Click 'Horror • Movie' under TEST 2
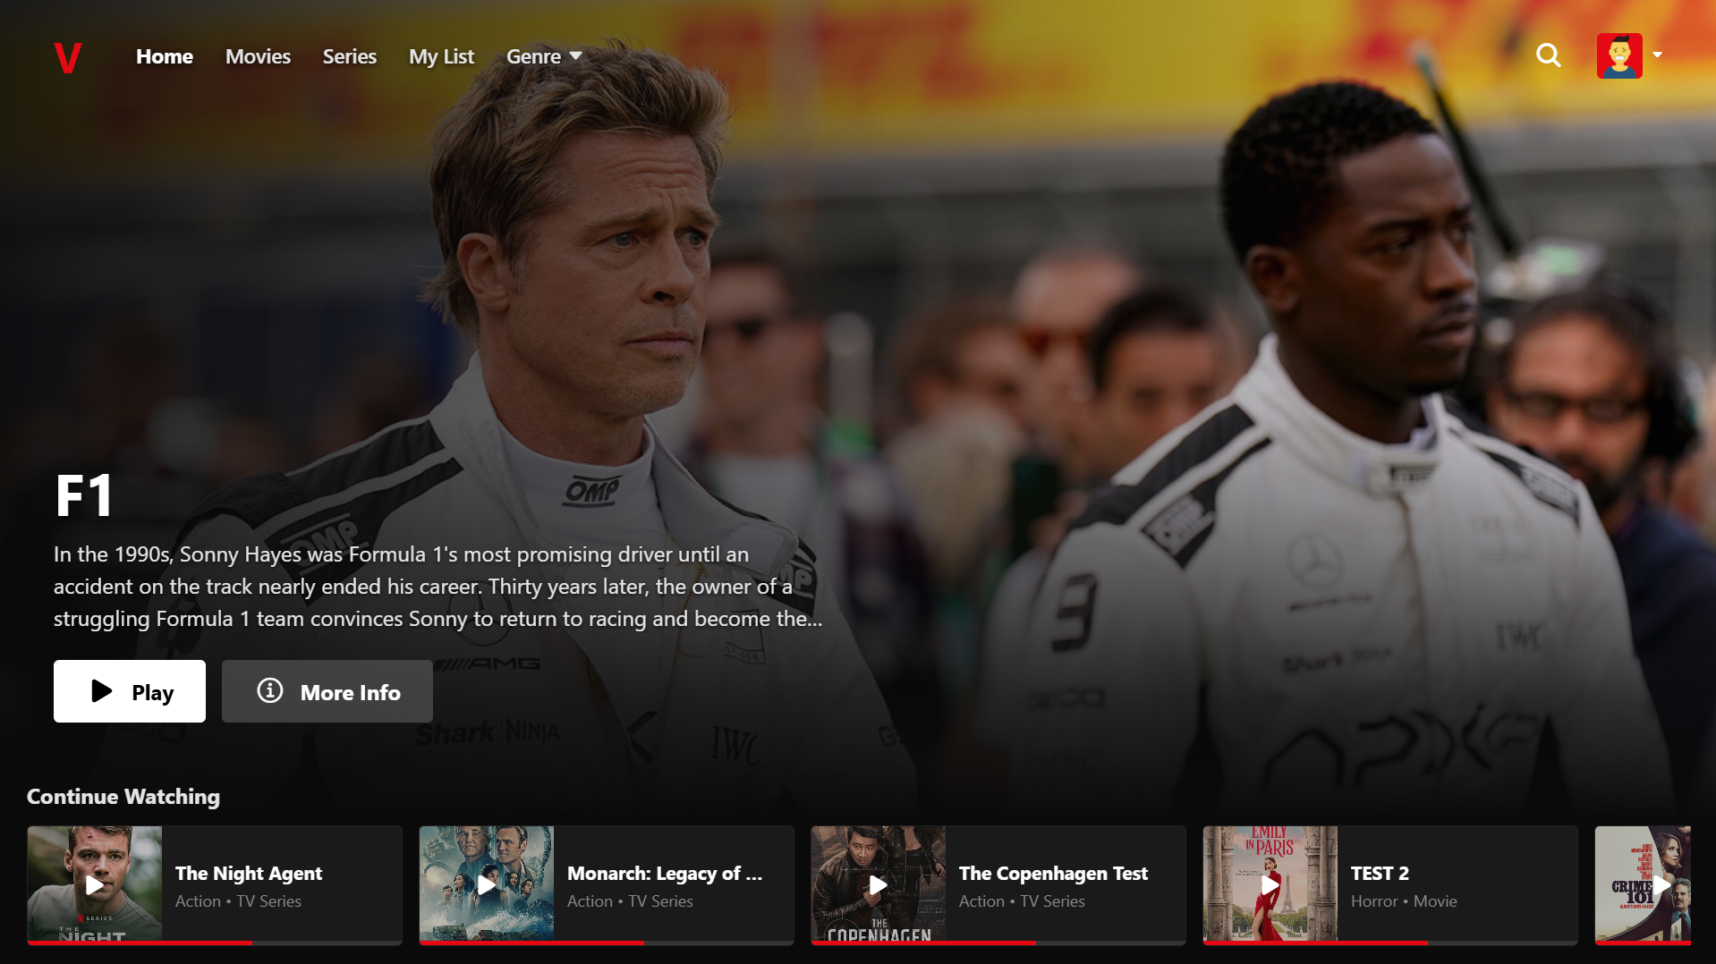 1404,901
